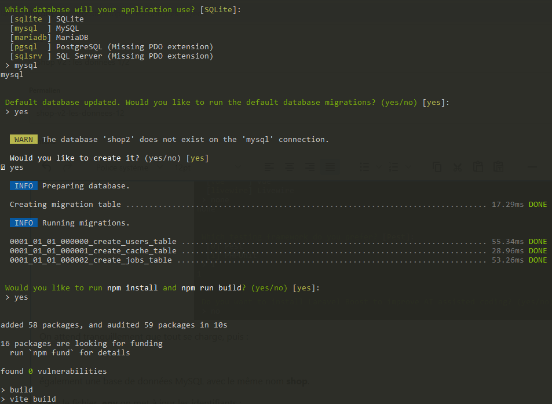
Task: Select the align left icon in faded toolbar
Action: pos(269,167)
